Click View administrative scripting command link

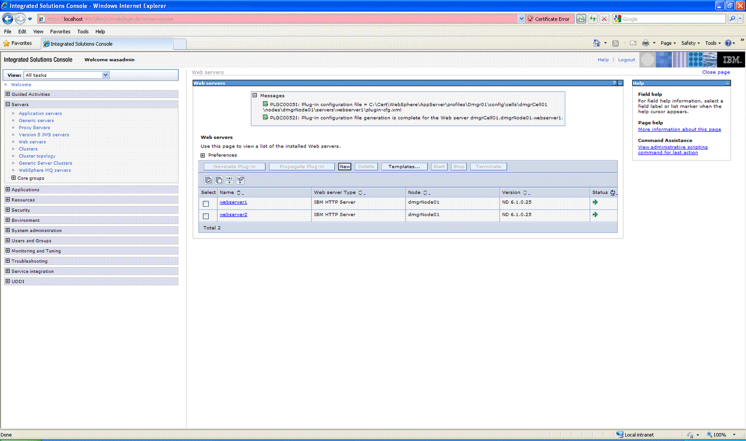tap(673, 150)
